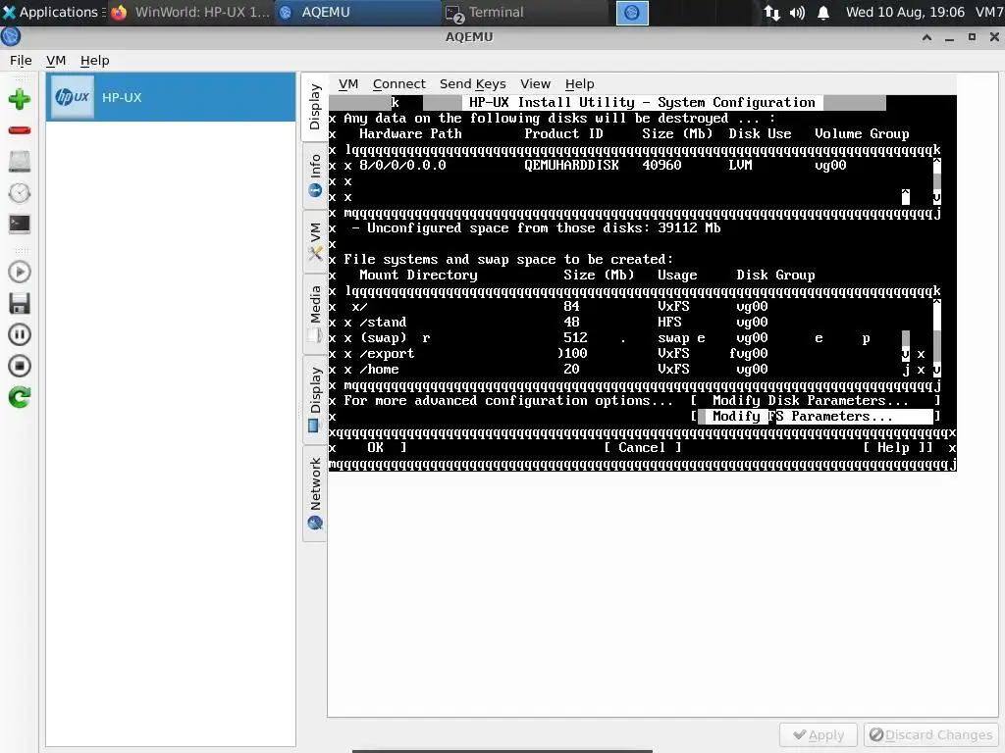Image resolution: width=1005 pixels, height=753 pixels.
Task: Click the network connection tray icon
Action: pos(771,12)
